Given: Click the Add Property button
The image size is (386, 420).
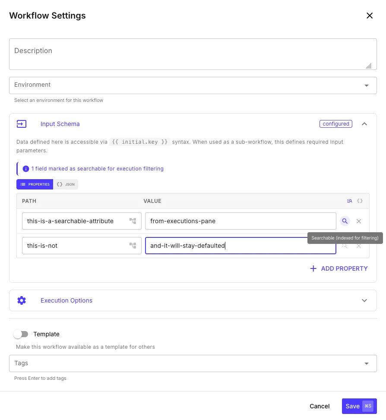Looking at the screenshot, I should pyautogui.click(x=339, y=268).
